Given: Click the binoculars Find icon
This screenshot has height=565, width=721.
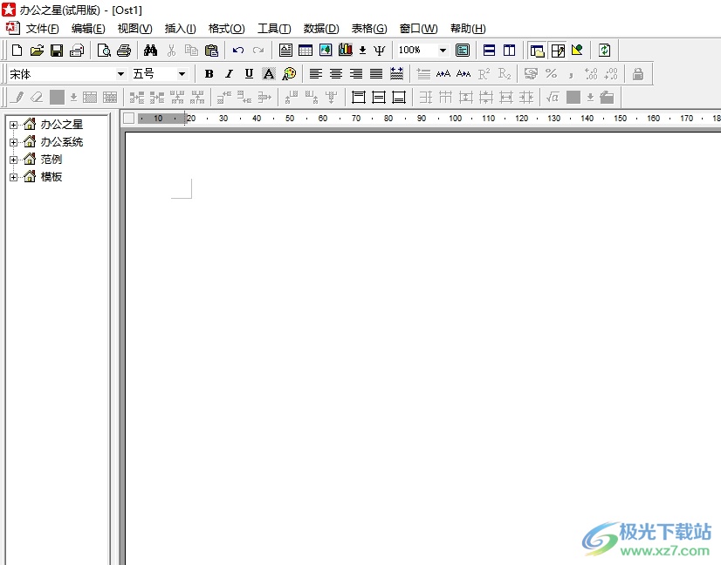Looking at the screenshot, I should (x=150, y=51).
